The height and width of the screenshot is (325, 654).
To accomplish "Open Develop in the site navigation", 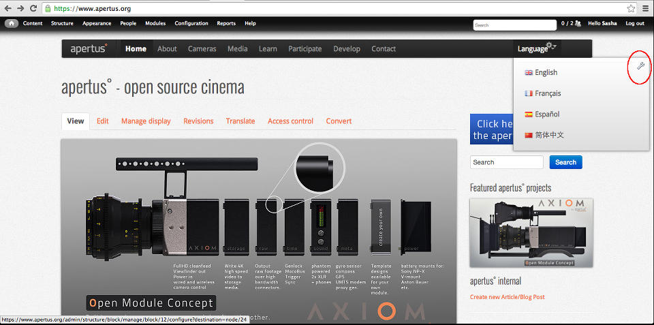I will pyautogui.click(x=347, y=49).
